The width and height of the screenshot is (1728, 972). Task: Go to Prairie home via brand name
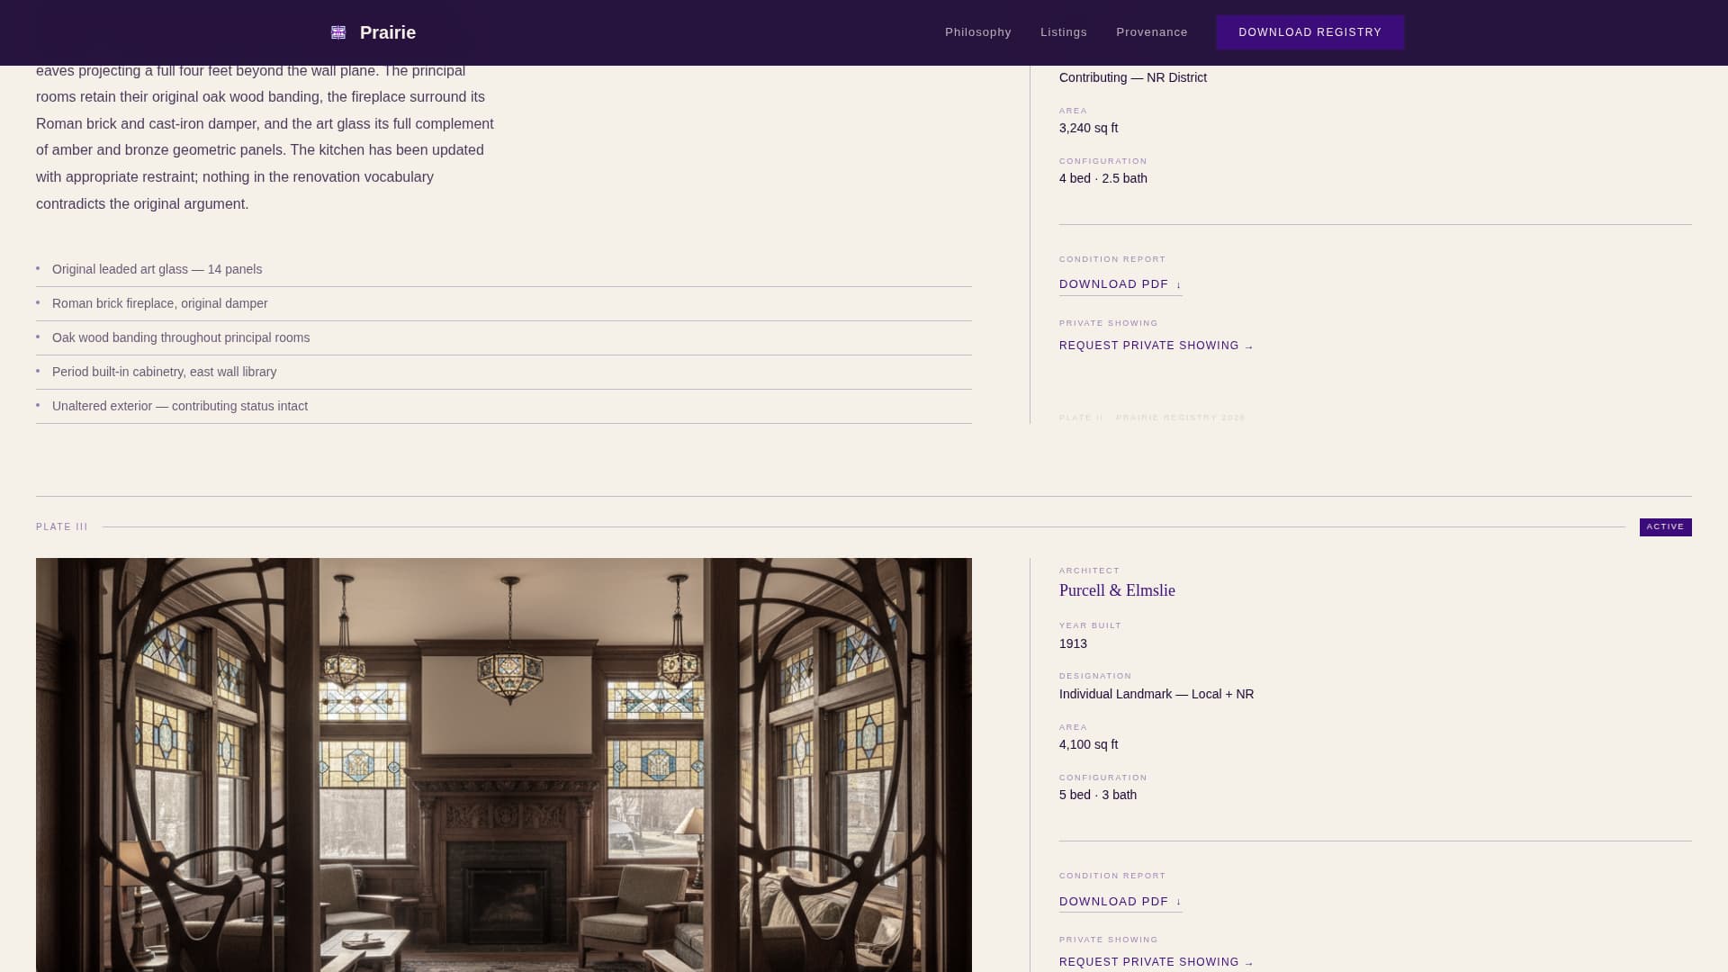click(387, 32)
